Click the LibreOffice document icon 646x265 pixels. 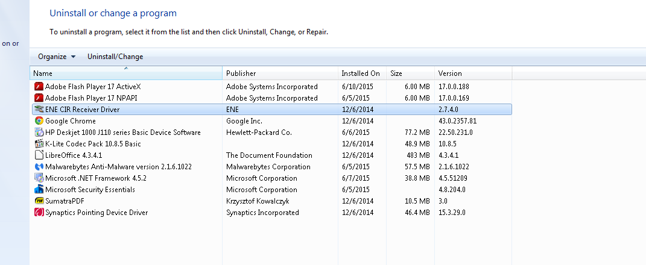click(x=39, y=155)
